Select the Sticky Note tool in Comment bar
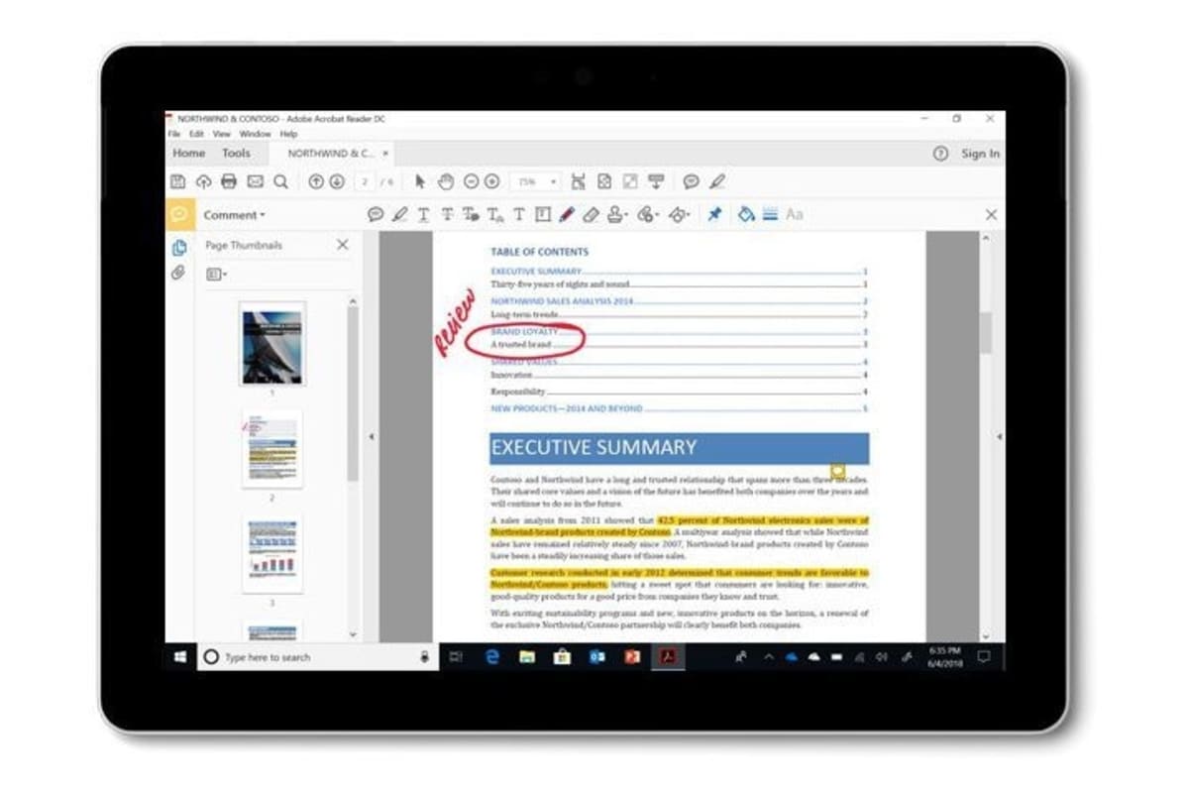 pyautogui.click(x=376, y=214)
